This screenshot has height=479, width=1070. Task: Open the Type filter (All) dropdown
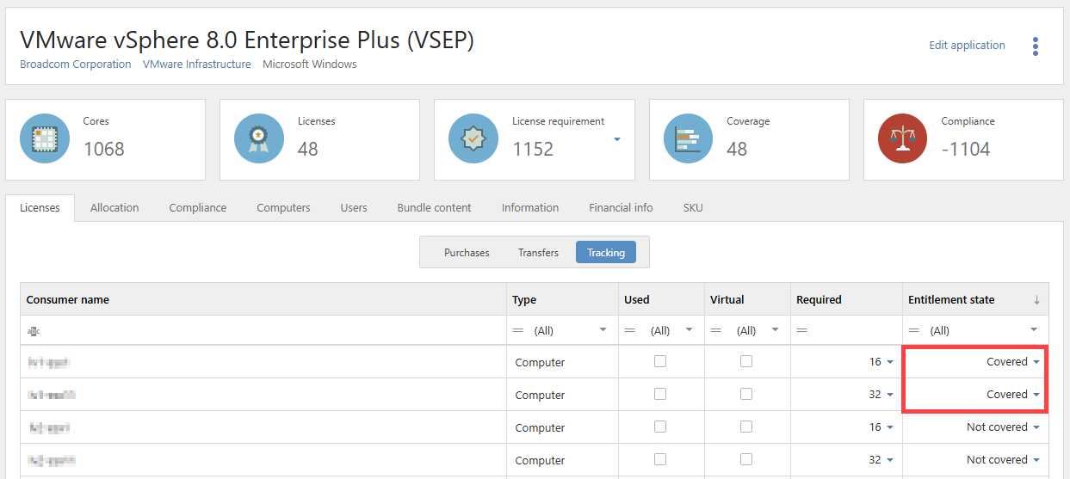pyautogui.click(x=603, y=330)
